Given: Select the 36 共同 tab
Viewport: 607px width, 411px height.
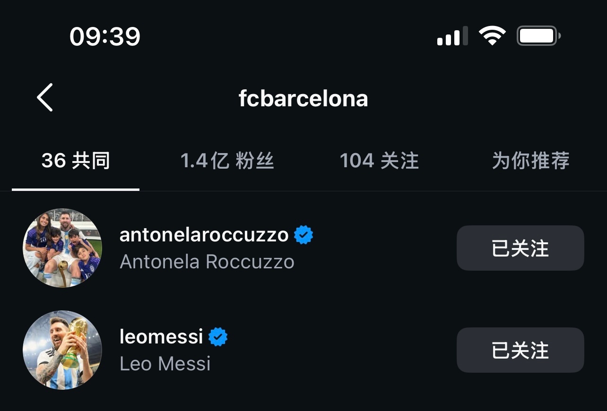Looking at the screenshot, I should click(76, 161).
